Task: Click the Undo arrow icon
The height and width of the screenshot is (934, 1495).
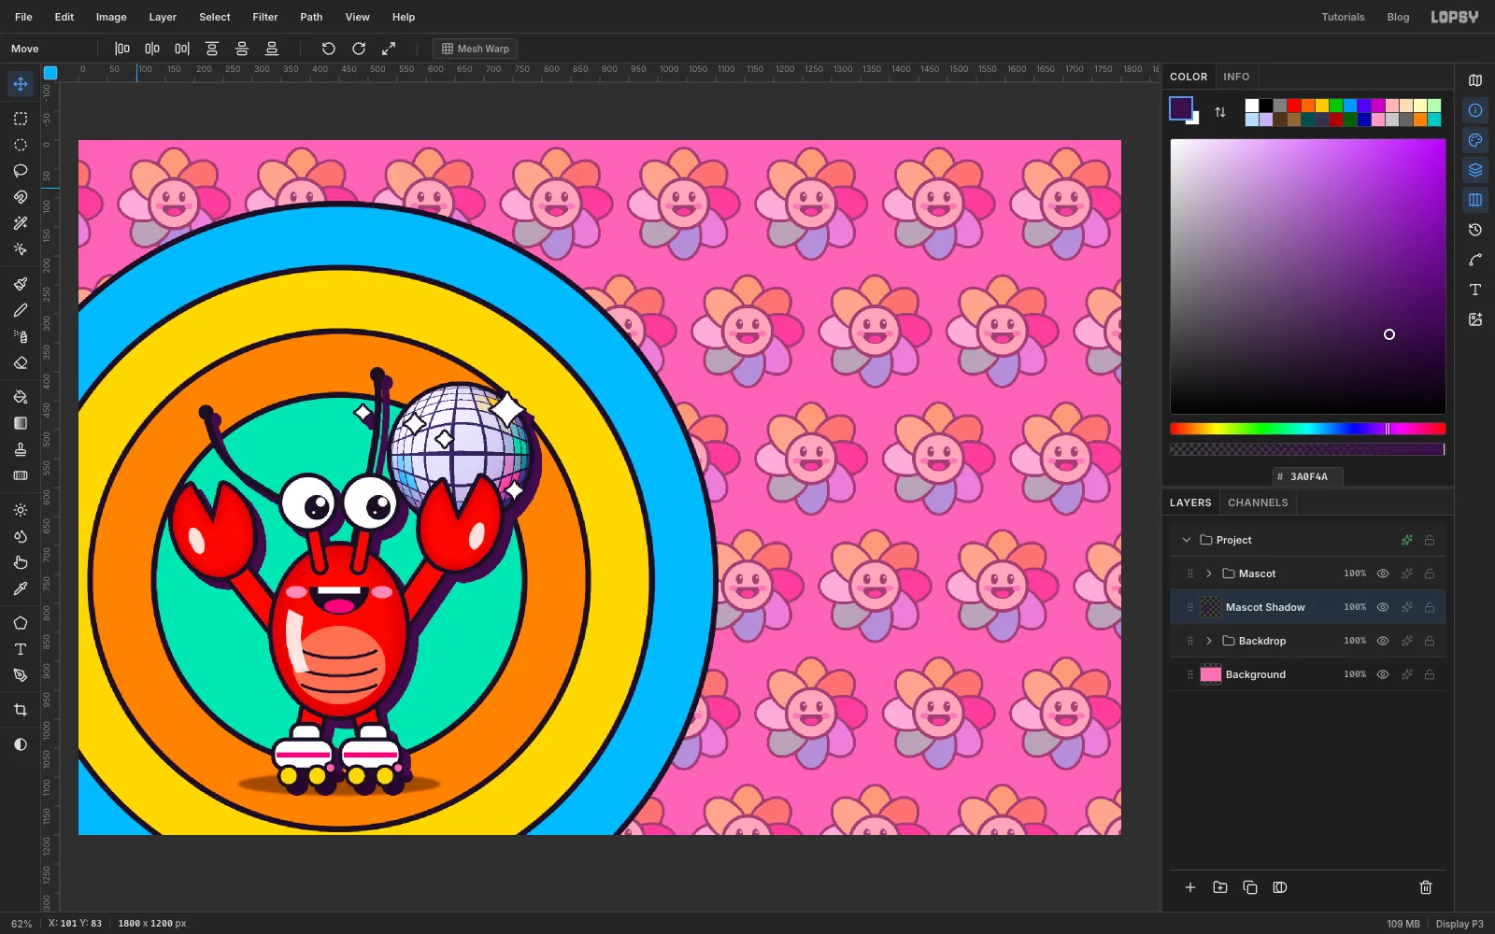Action: point(328,49)
